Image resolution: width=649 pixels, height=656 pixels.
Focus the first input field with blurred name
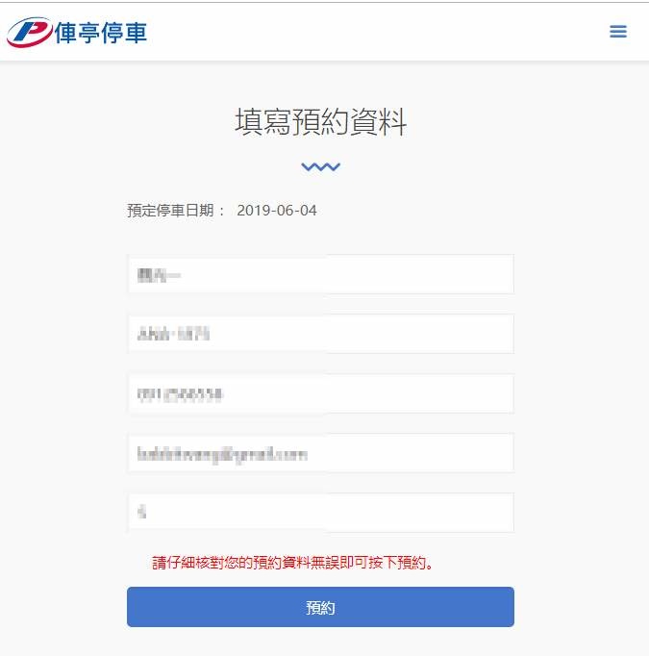point(321,274)
